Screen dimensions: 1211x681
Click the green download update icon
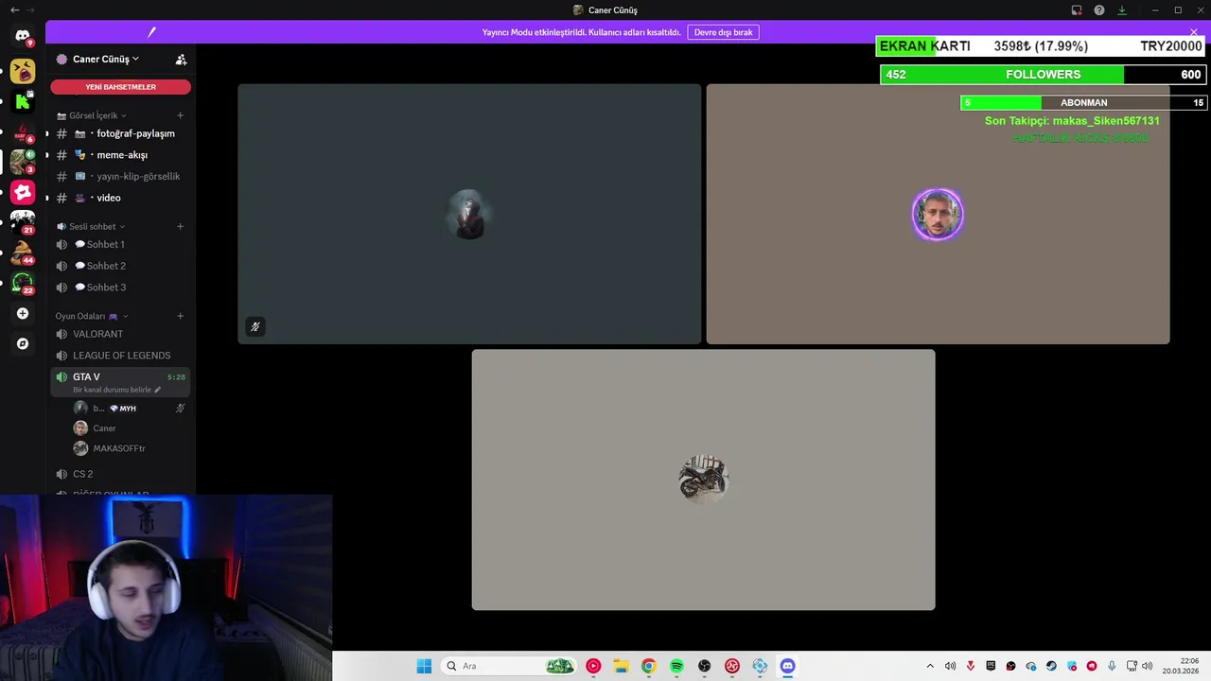coord(1122,10)
